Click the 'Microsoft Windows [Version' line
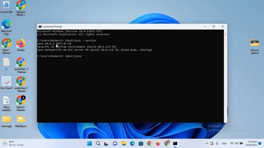Viewport: 264px width, 148px height. pos(70,31)
